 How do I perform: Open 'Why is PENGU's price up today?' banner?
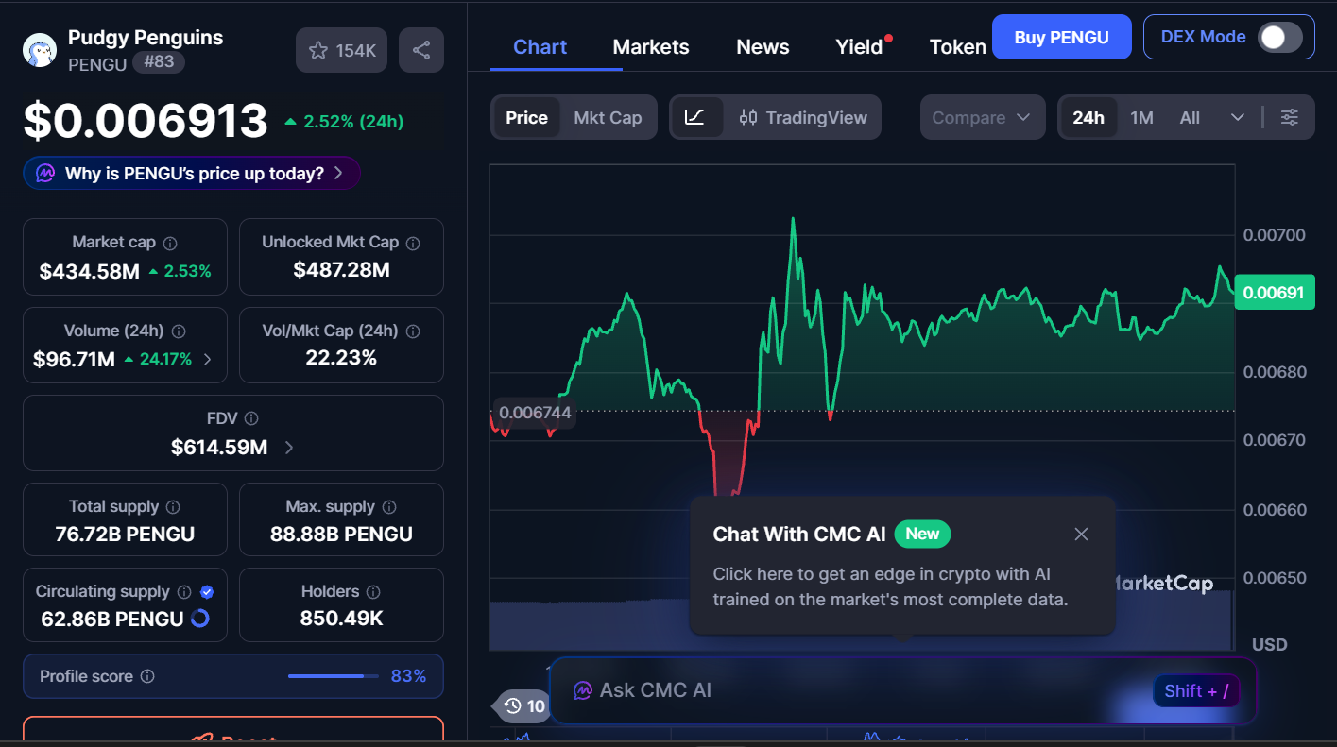point(191,173)
